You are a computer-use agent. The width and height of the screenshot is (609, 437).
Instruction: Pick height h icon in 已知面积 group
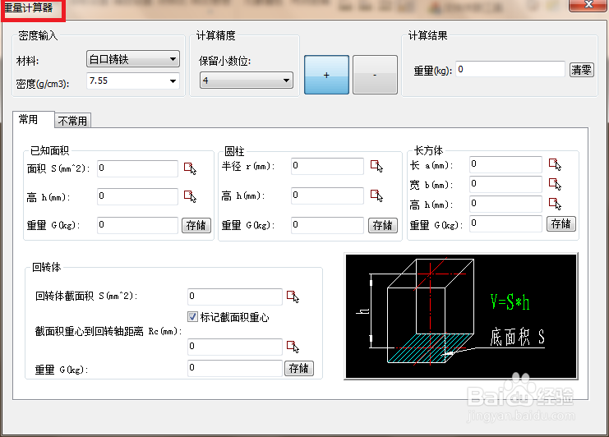click(x=190, y=196)
